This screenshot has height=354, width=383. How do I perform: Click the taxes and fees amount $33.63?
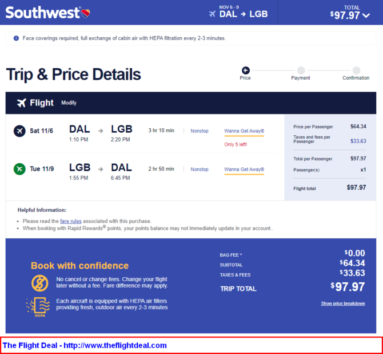point(358,141)
